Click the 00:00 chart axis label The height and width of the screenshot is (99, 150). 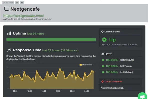coord(72,91)
